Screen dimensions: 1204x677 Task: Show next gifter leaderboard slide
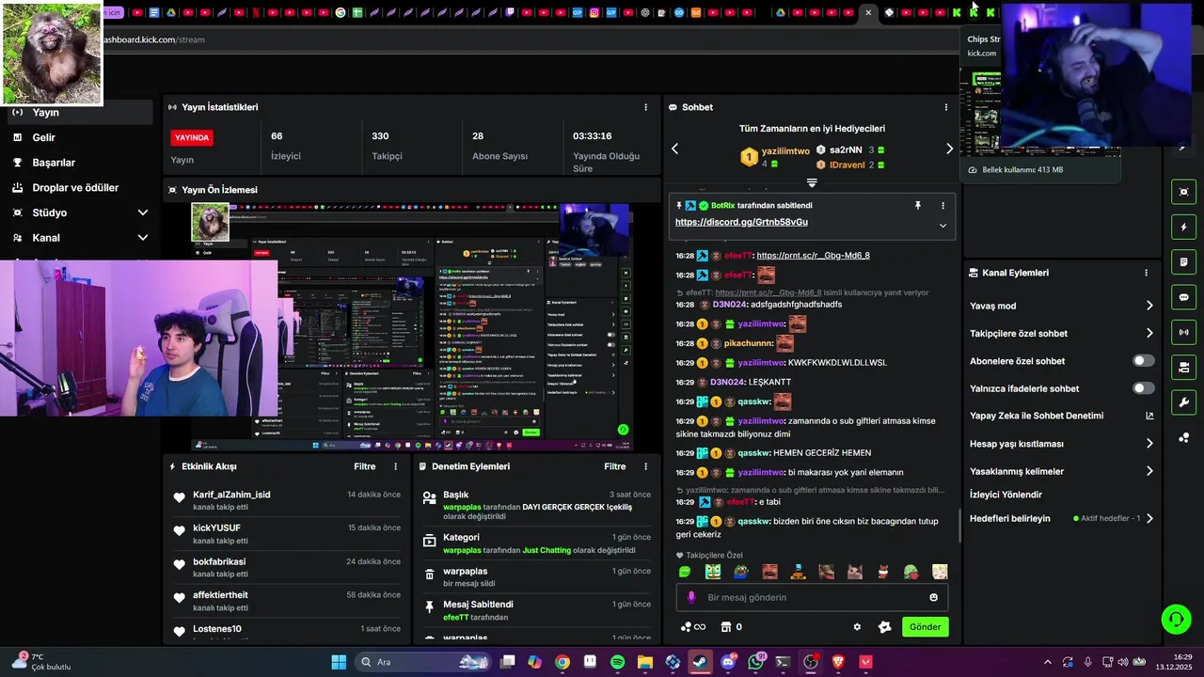coord(949,149)
